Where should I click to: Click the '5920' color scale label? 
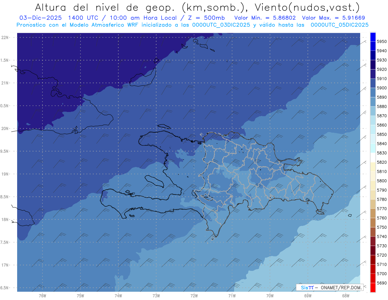382,69
